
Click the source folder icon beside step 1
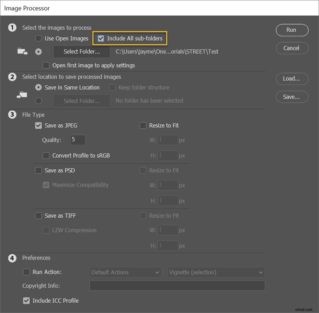click(22, 51)
